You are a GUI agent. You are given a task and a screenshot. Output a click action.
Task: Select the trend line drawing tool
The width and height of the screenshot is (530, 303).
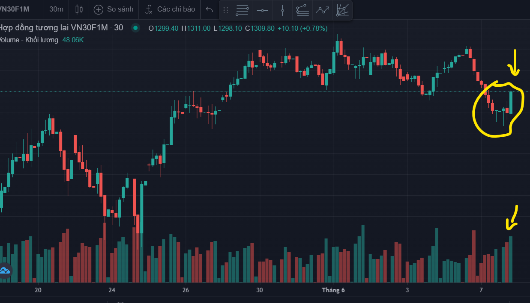click(x=322, y=10)
